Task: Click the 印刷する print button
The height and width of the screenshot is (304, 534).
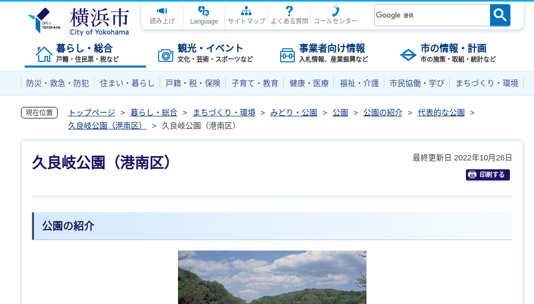Action: point(487,175)
